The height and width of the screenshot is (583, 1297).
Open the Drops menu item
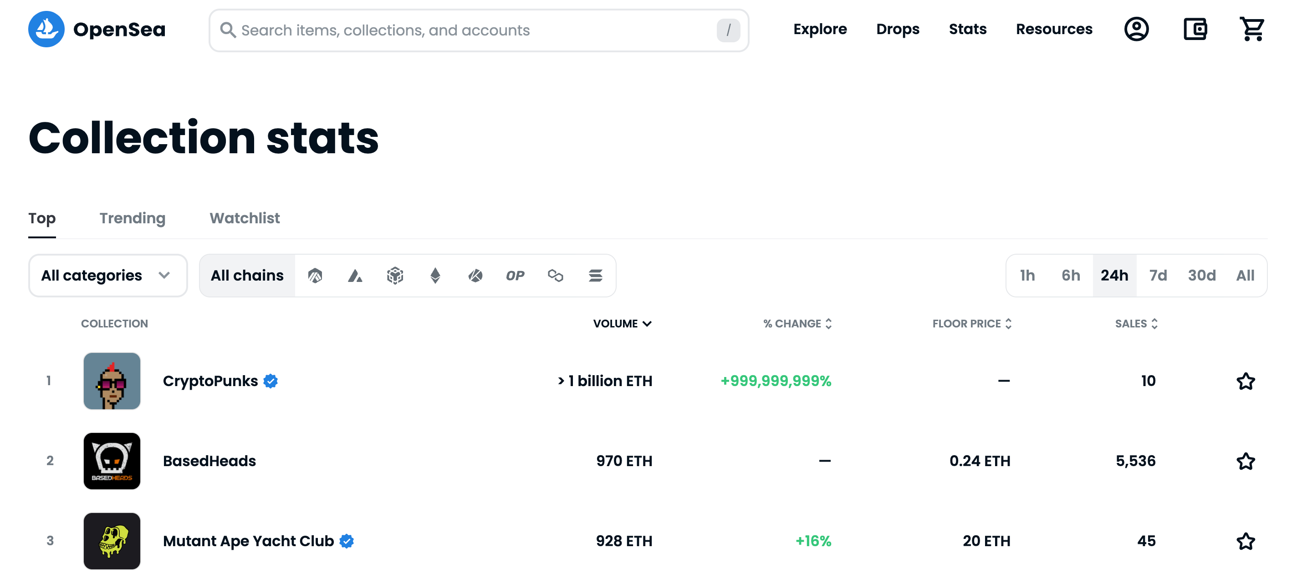coord(899,30)
